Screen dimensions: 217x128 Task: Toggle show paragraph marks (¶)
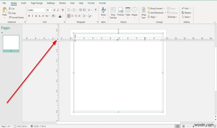pos(95,10)
